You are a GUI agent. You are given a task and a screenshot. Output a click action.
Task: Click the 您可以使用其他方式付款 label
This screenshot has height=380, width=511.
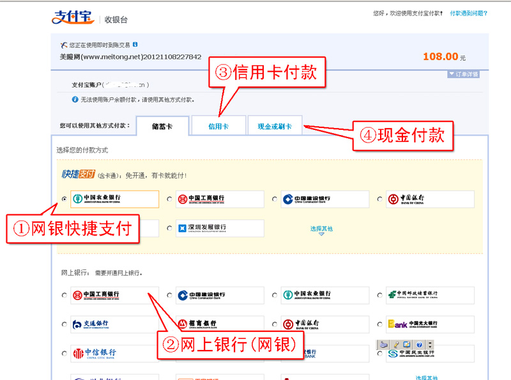[x=95, y=125]
